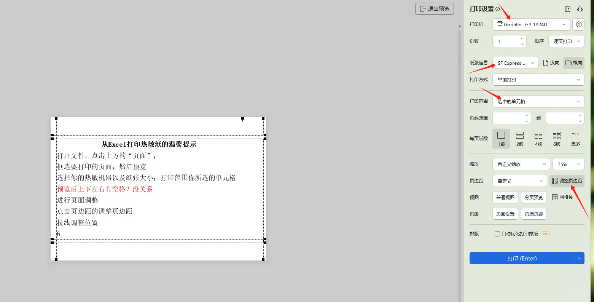Open the 更多 more page layouts option

(575, 138)
